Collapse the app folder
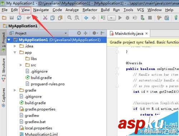Screen dimensions: 179x136 tap(15, 52)
